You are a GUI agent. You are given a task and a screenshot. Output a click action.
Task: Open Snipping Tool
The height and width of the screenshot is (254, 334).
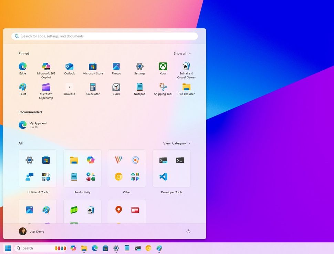pos(163,88)
